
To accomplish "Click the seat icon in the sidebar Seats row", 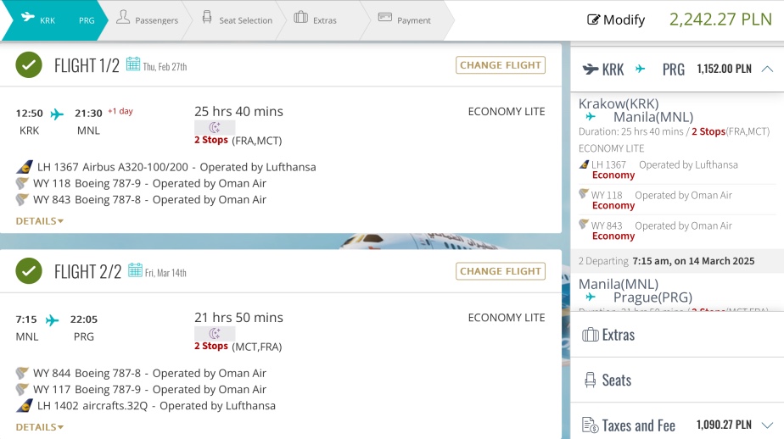I will point(591,380).
